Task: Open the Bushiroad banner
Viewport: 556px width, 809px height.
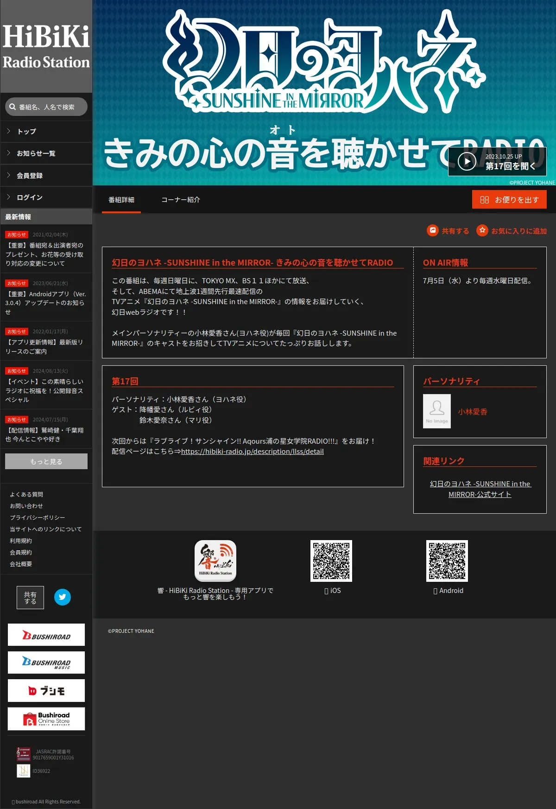Action: [x=46, y=635]
